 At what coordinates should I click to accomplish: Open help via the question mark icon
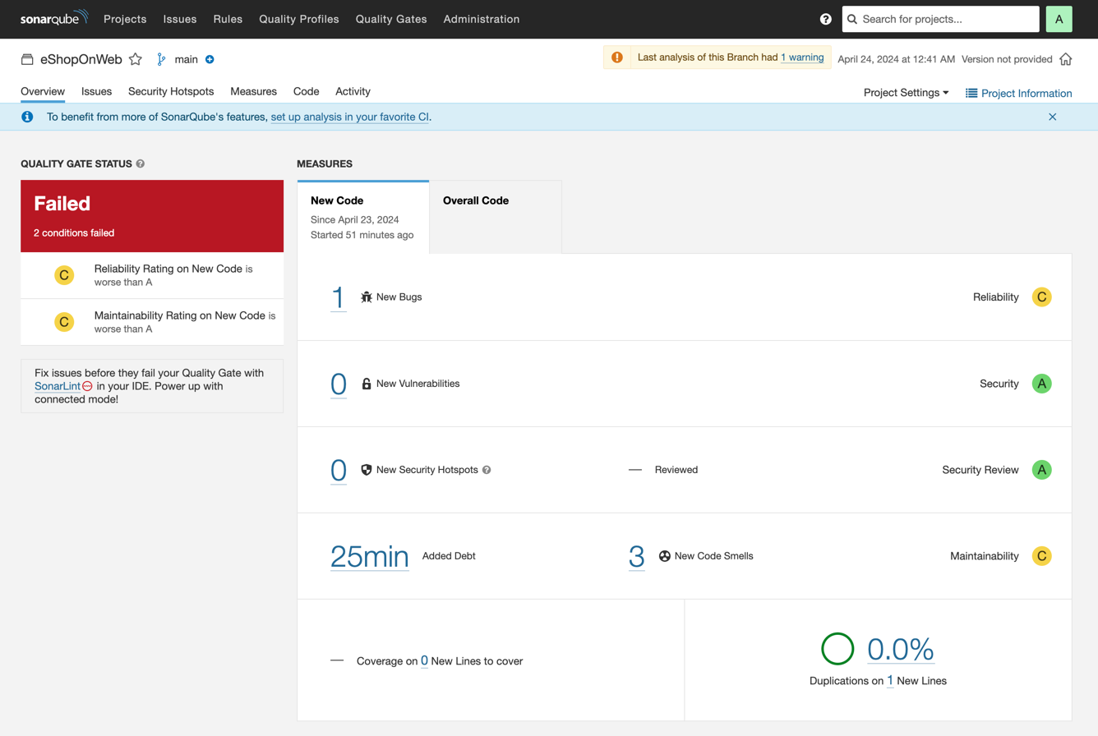[825, 19]
